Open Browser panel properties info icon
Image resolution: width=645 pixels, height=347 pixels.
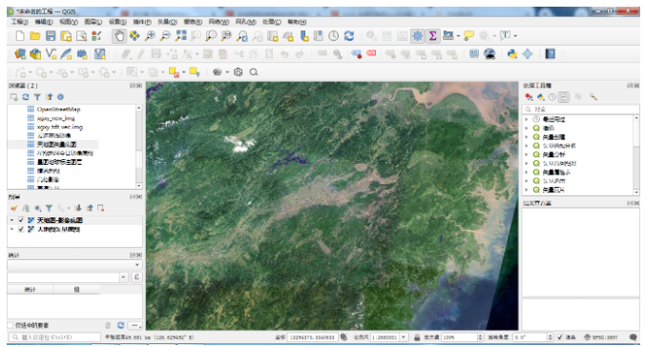[60, 97]
